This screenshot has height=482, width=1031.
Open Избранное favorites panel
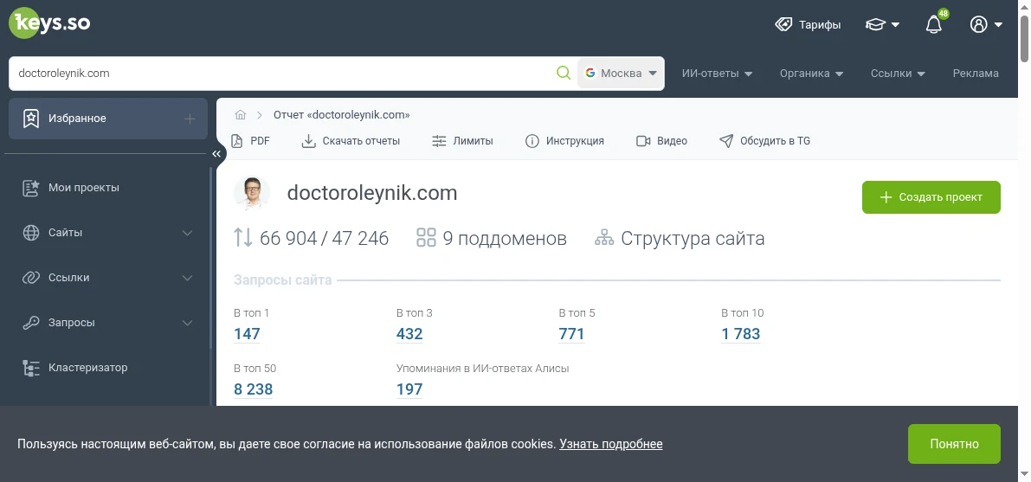click(108, 119)
